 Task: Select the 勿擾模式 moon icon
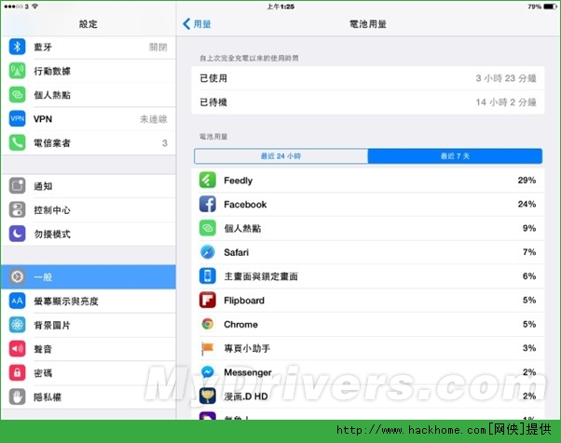[x=17, y=234]
